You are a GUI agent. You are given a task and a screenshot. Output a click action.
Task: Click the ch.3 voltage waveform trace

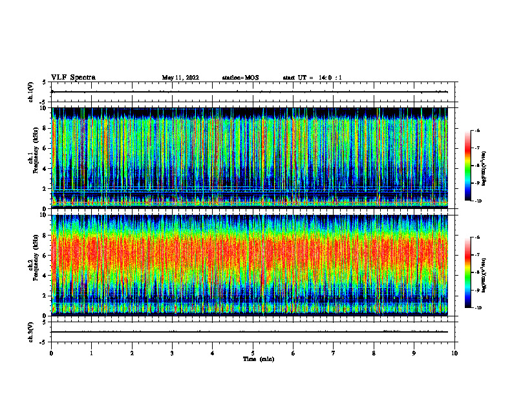click(x=250, y=332)
